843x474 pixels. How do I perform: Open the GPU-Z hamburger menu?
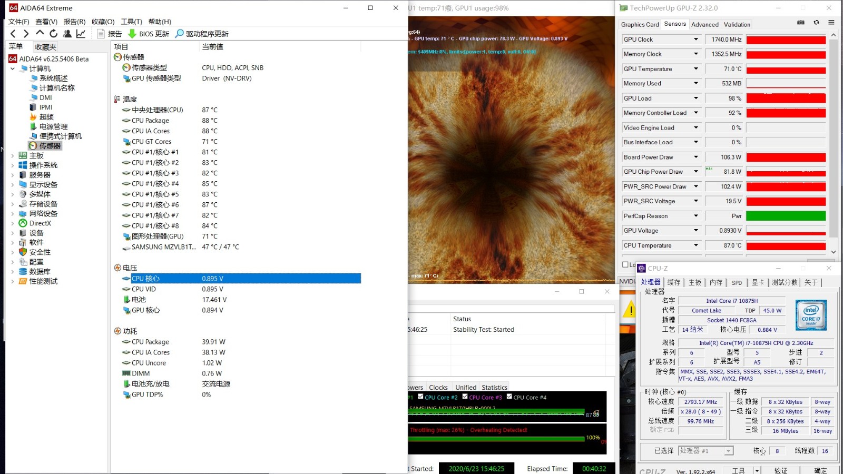point(831,23)
